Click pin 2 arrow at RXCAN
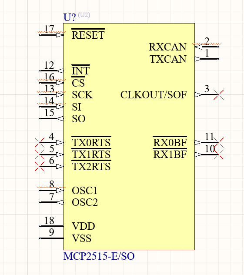This screenshot has height=275, width=244. tap(198, 47)
